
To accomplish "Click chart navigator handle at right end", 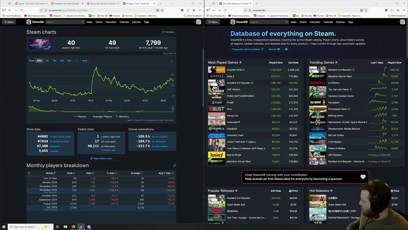I will point(173,109).
